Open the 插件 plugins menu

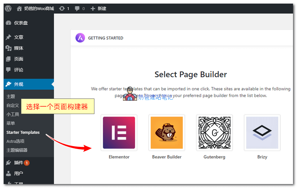[x=18, y=163]
